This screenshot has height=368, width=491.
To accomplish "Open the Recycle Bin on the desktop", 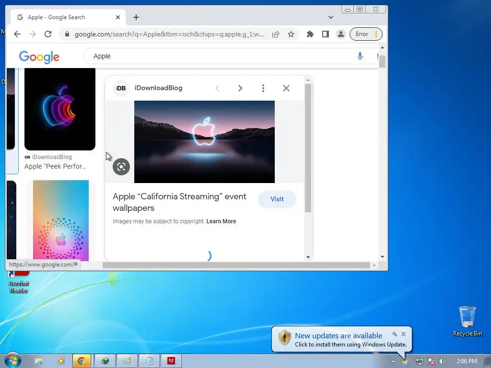I will 467,321.
